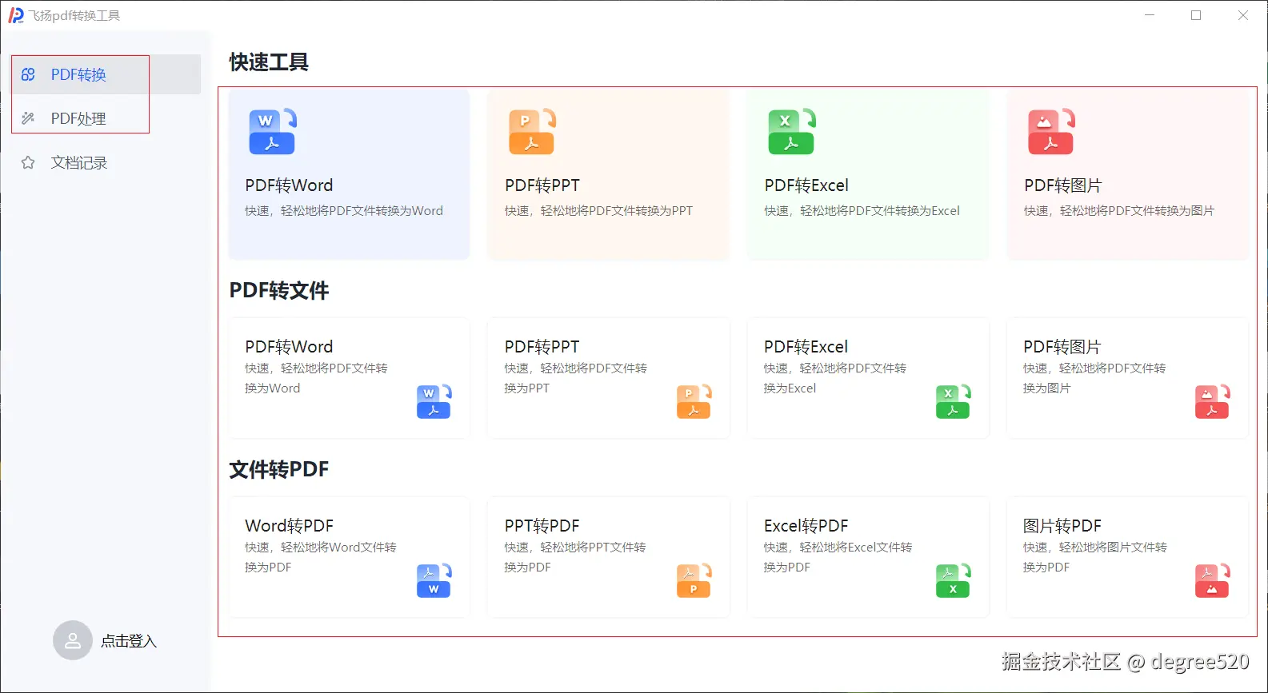This screenshot has width=1268, height=693.
Task: Choose PDF转图片 card under PDF转文件
Action: [1127, 378]
